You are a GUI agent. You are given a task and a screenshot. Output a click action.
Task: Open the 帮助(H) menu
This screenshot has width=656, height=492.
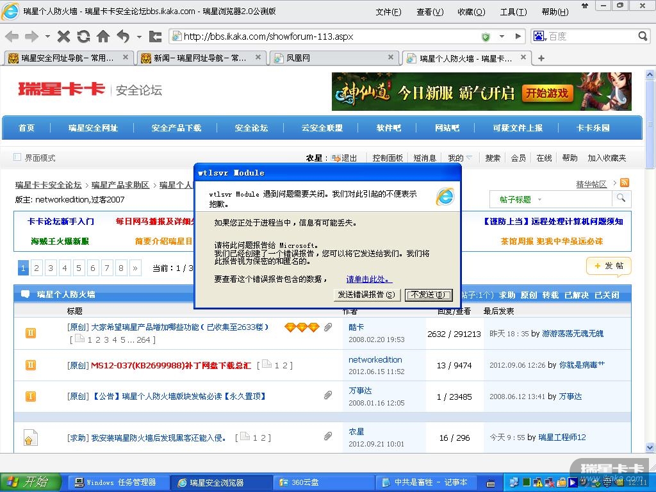click(555, 12)
